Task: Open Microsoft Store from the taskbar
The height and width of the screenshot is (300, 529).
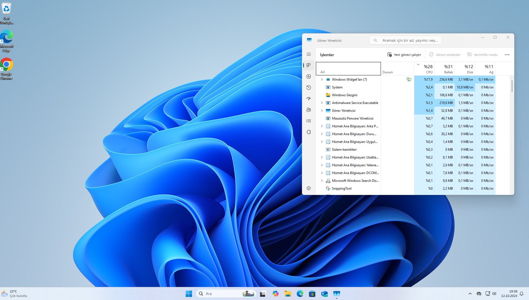Action: click(312, 294)
